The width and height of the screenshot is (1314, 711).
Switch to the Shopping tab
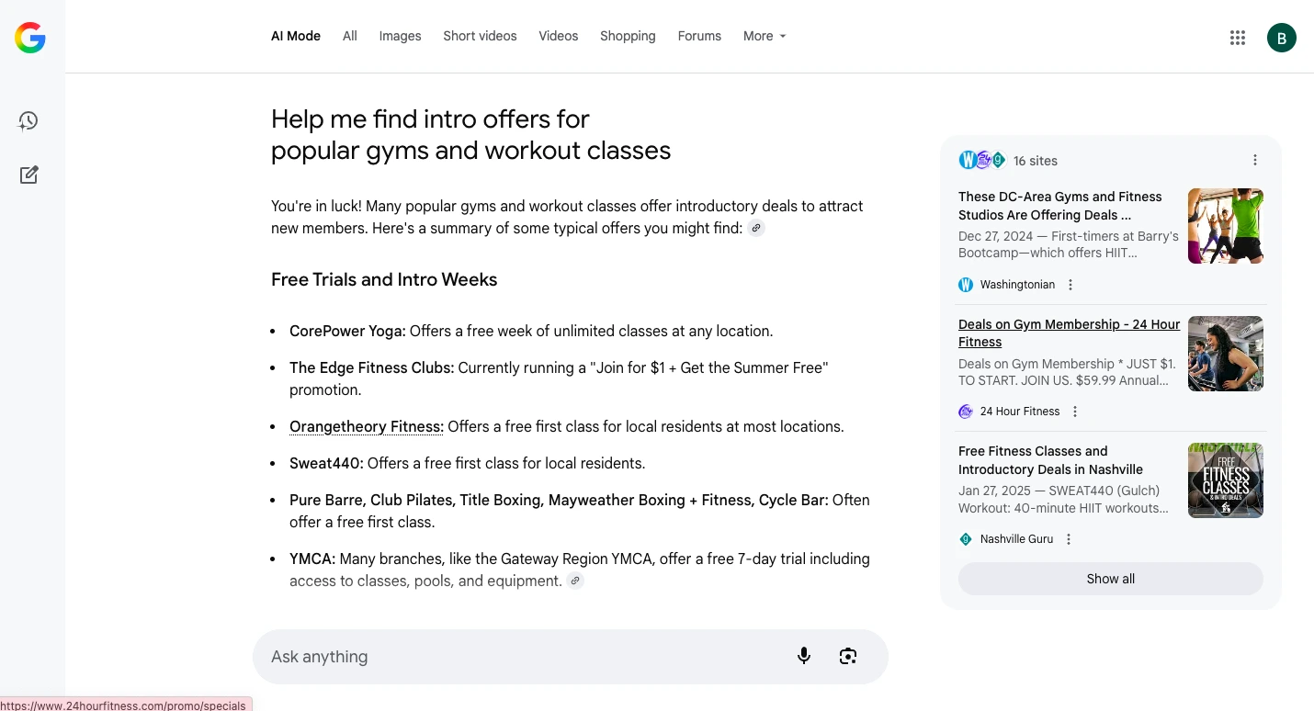click(628, 36)
